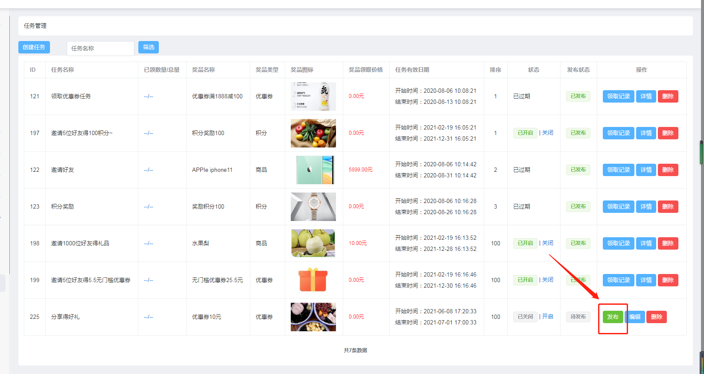Screen dimensions: 704x374
Task: Open 领取记录 for task 123 积分奖励
Action: point(619,206)
